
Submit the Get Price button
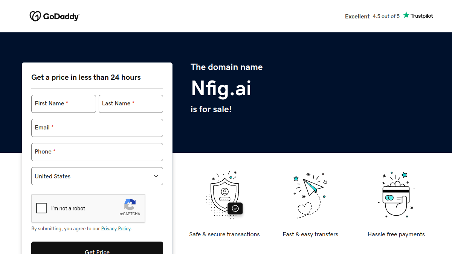[97, 248]
